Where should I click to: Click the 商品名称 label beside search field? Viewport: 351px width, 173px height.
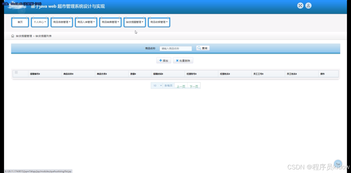pyautogui.click(x=150, y=48)
